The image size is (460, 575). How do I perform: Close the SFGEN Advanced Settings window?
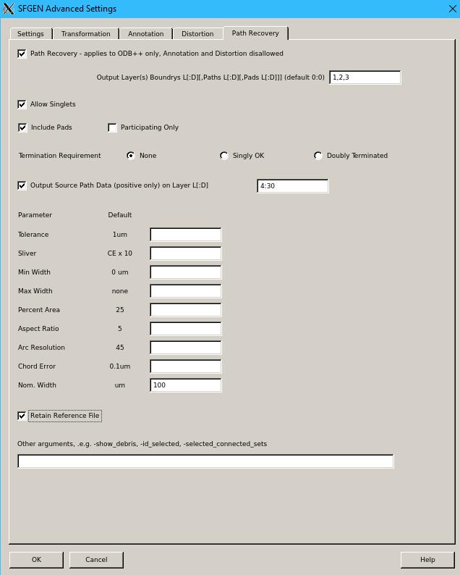[453, 9]
